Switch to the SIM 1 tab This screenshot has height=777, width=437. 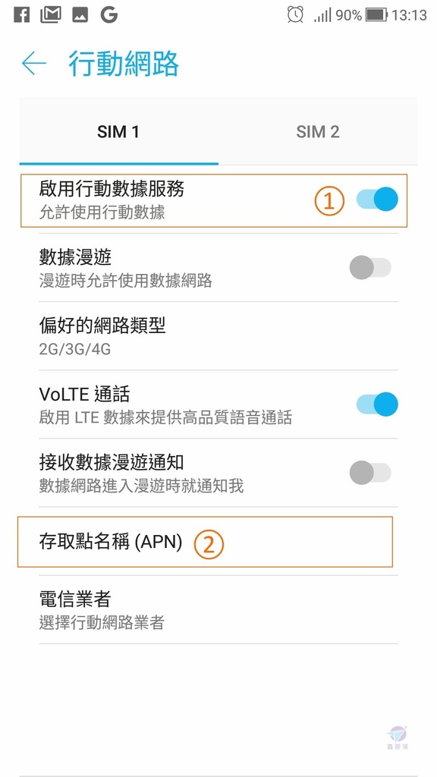pyautogui.click(x=118, y=132)
